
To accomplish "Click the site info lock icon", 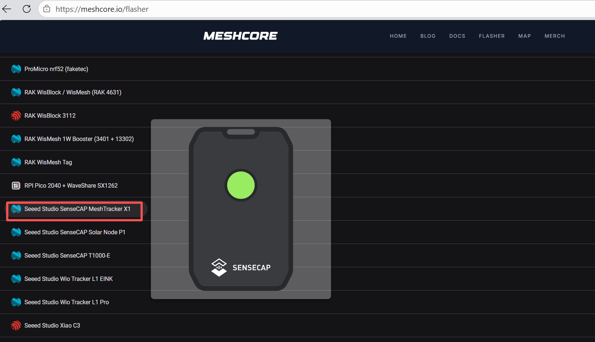I will click(47, 9).
